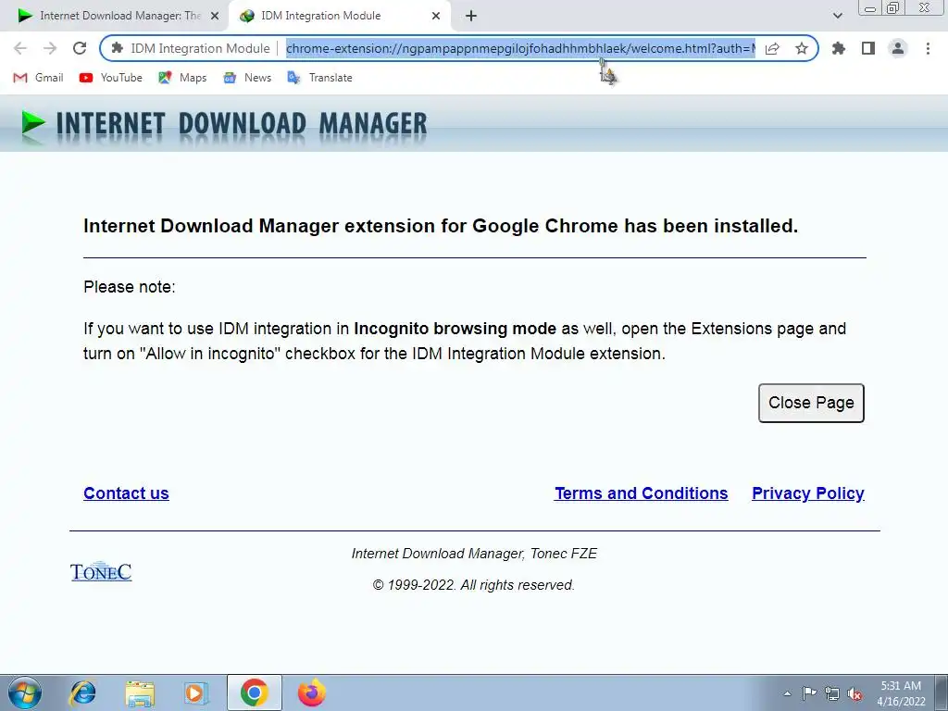Open Windows Explorer from taskbar
The height and width of the screenshot is (711, 948).
click(x=140, y=692)
